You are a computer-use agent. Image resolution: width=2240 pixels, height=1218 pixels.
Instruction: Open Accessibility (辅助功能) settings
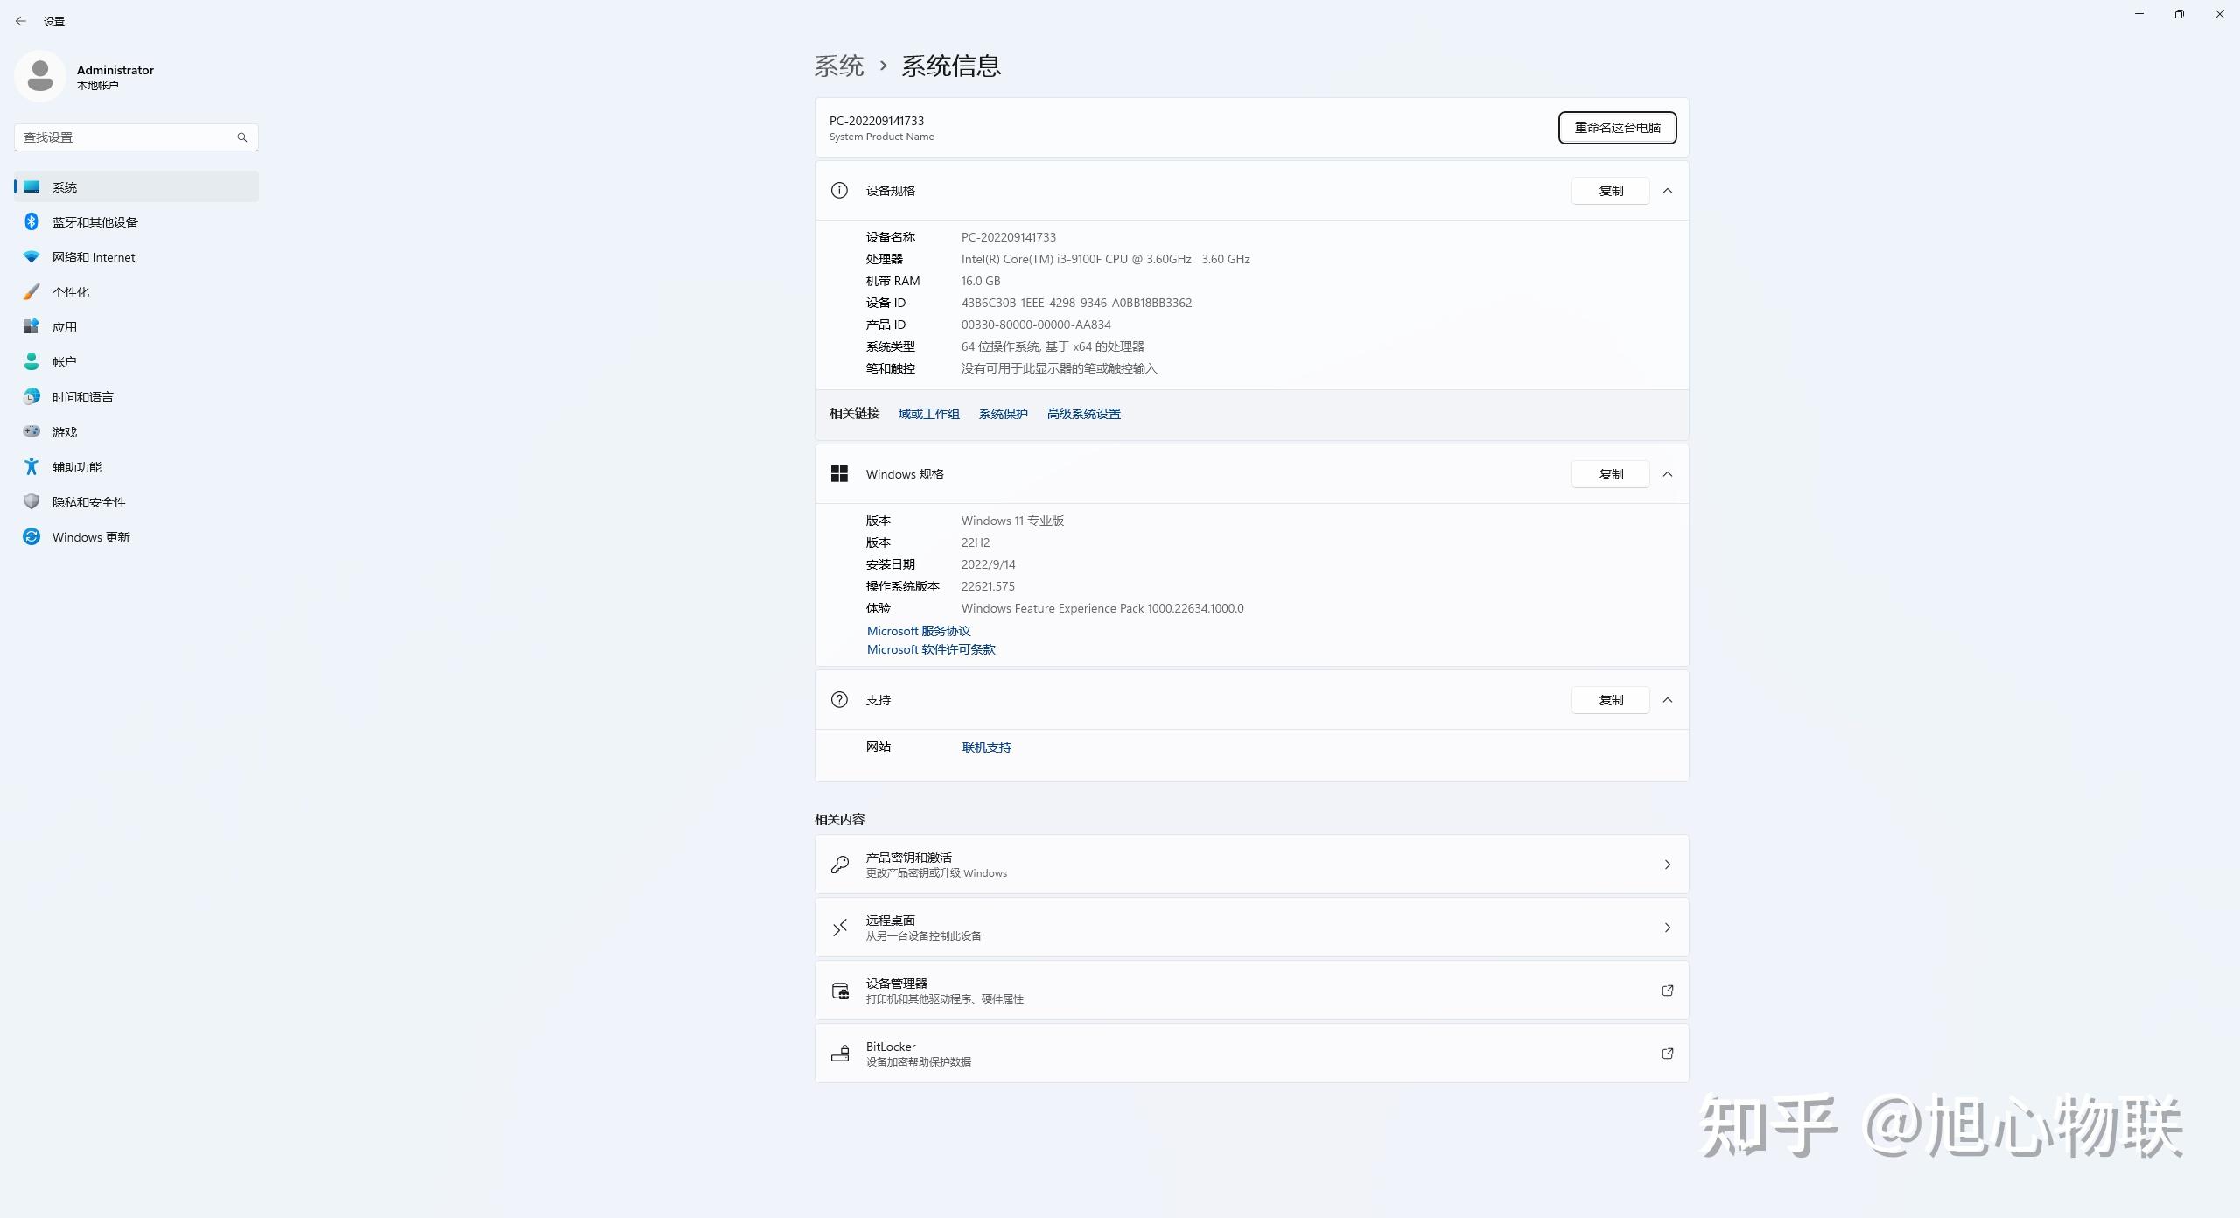coord(76,467)
